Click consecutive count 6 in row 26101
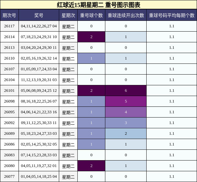Image resolution: width=197 pixels, height=182 pixels. [x=126, y=91]
